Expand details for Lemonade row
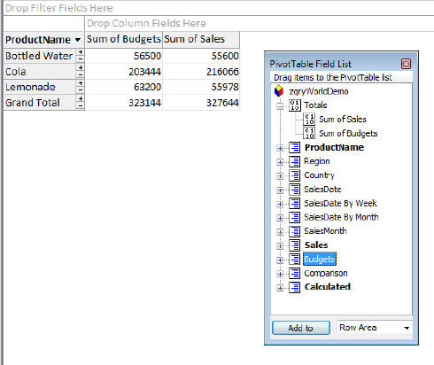 click(x=81, y=83)
